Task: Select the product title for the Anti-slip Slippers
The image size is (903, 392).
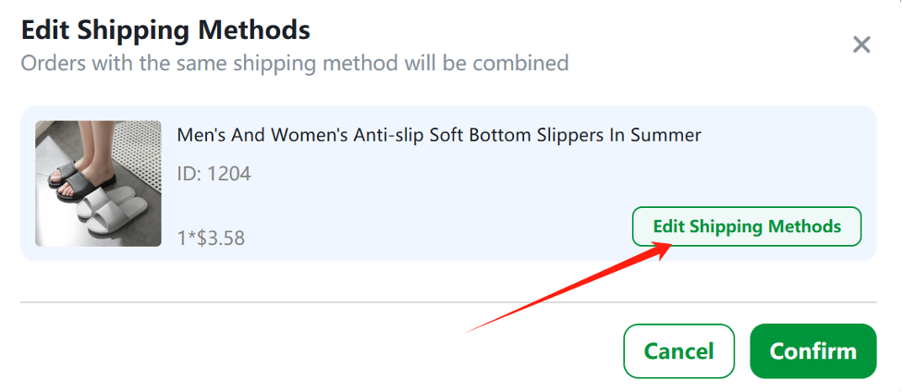Action: (439, 135)
